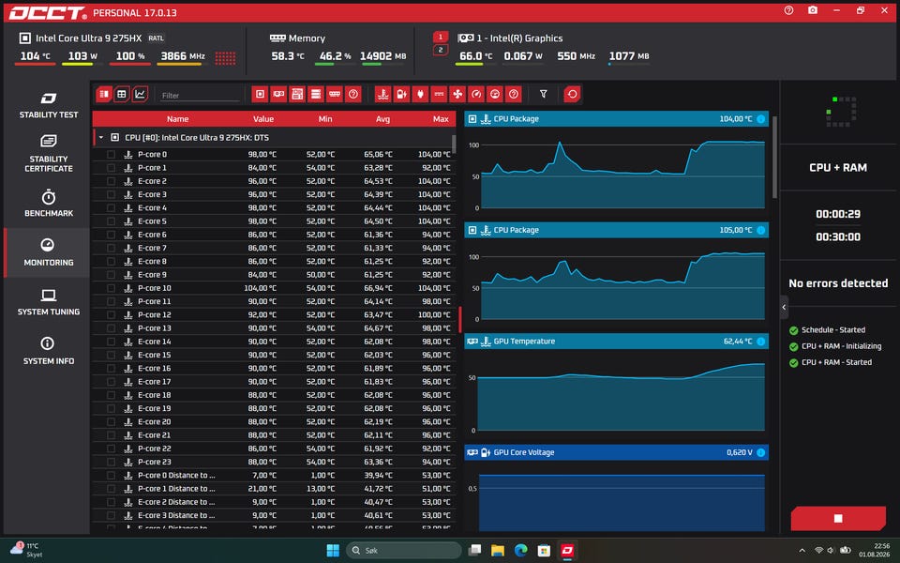Open the Stability Test section
This screenshot has height=563, width=900.
[x=48, y=105]
